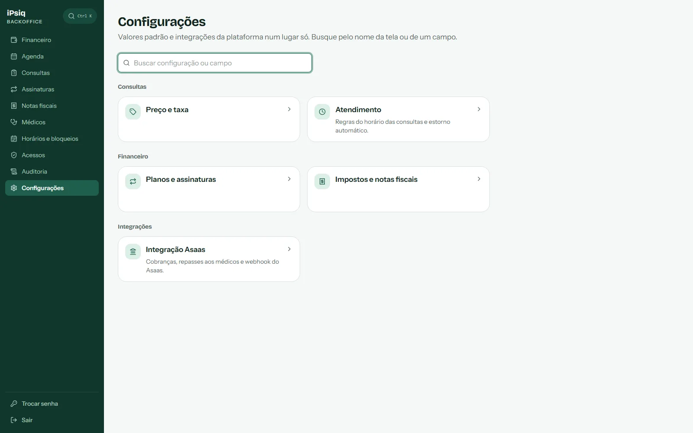693x433 pixels.
Task: Click the magnifier icon inside the configuration search field
Action: pyautogui.click(x=126, y=63)
